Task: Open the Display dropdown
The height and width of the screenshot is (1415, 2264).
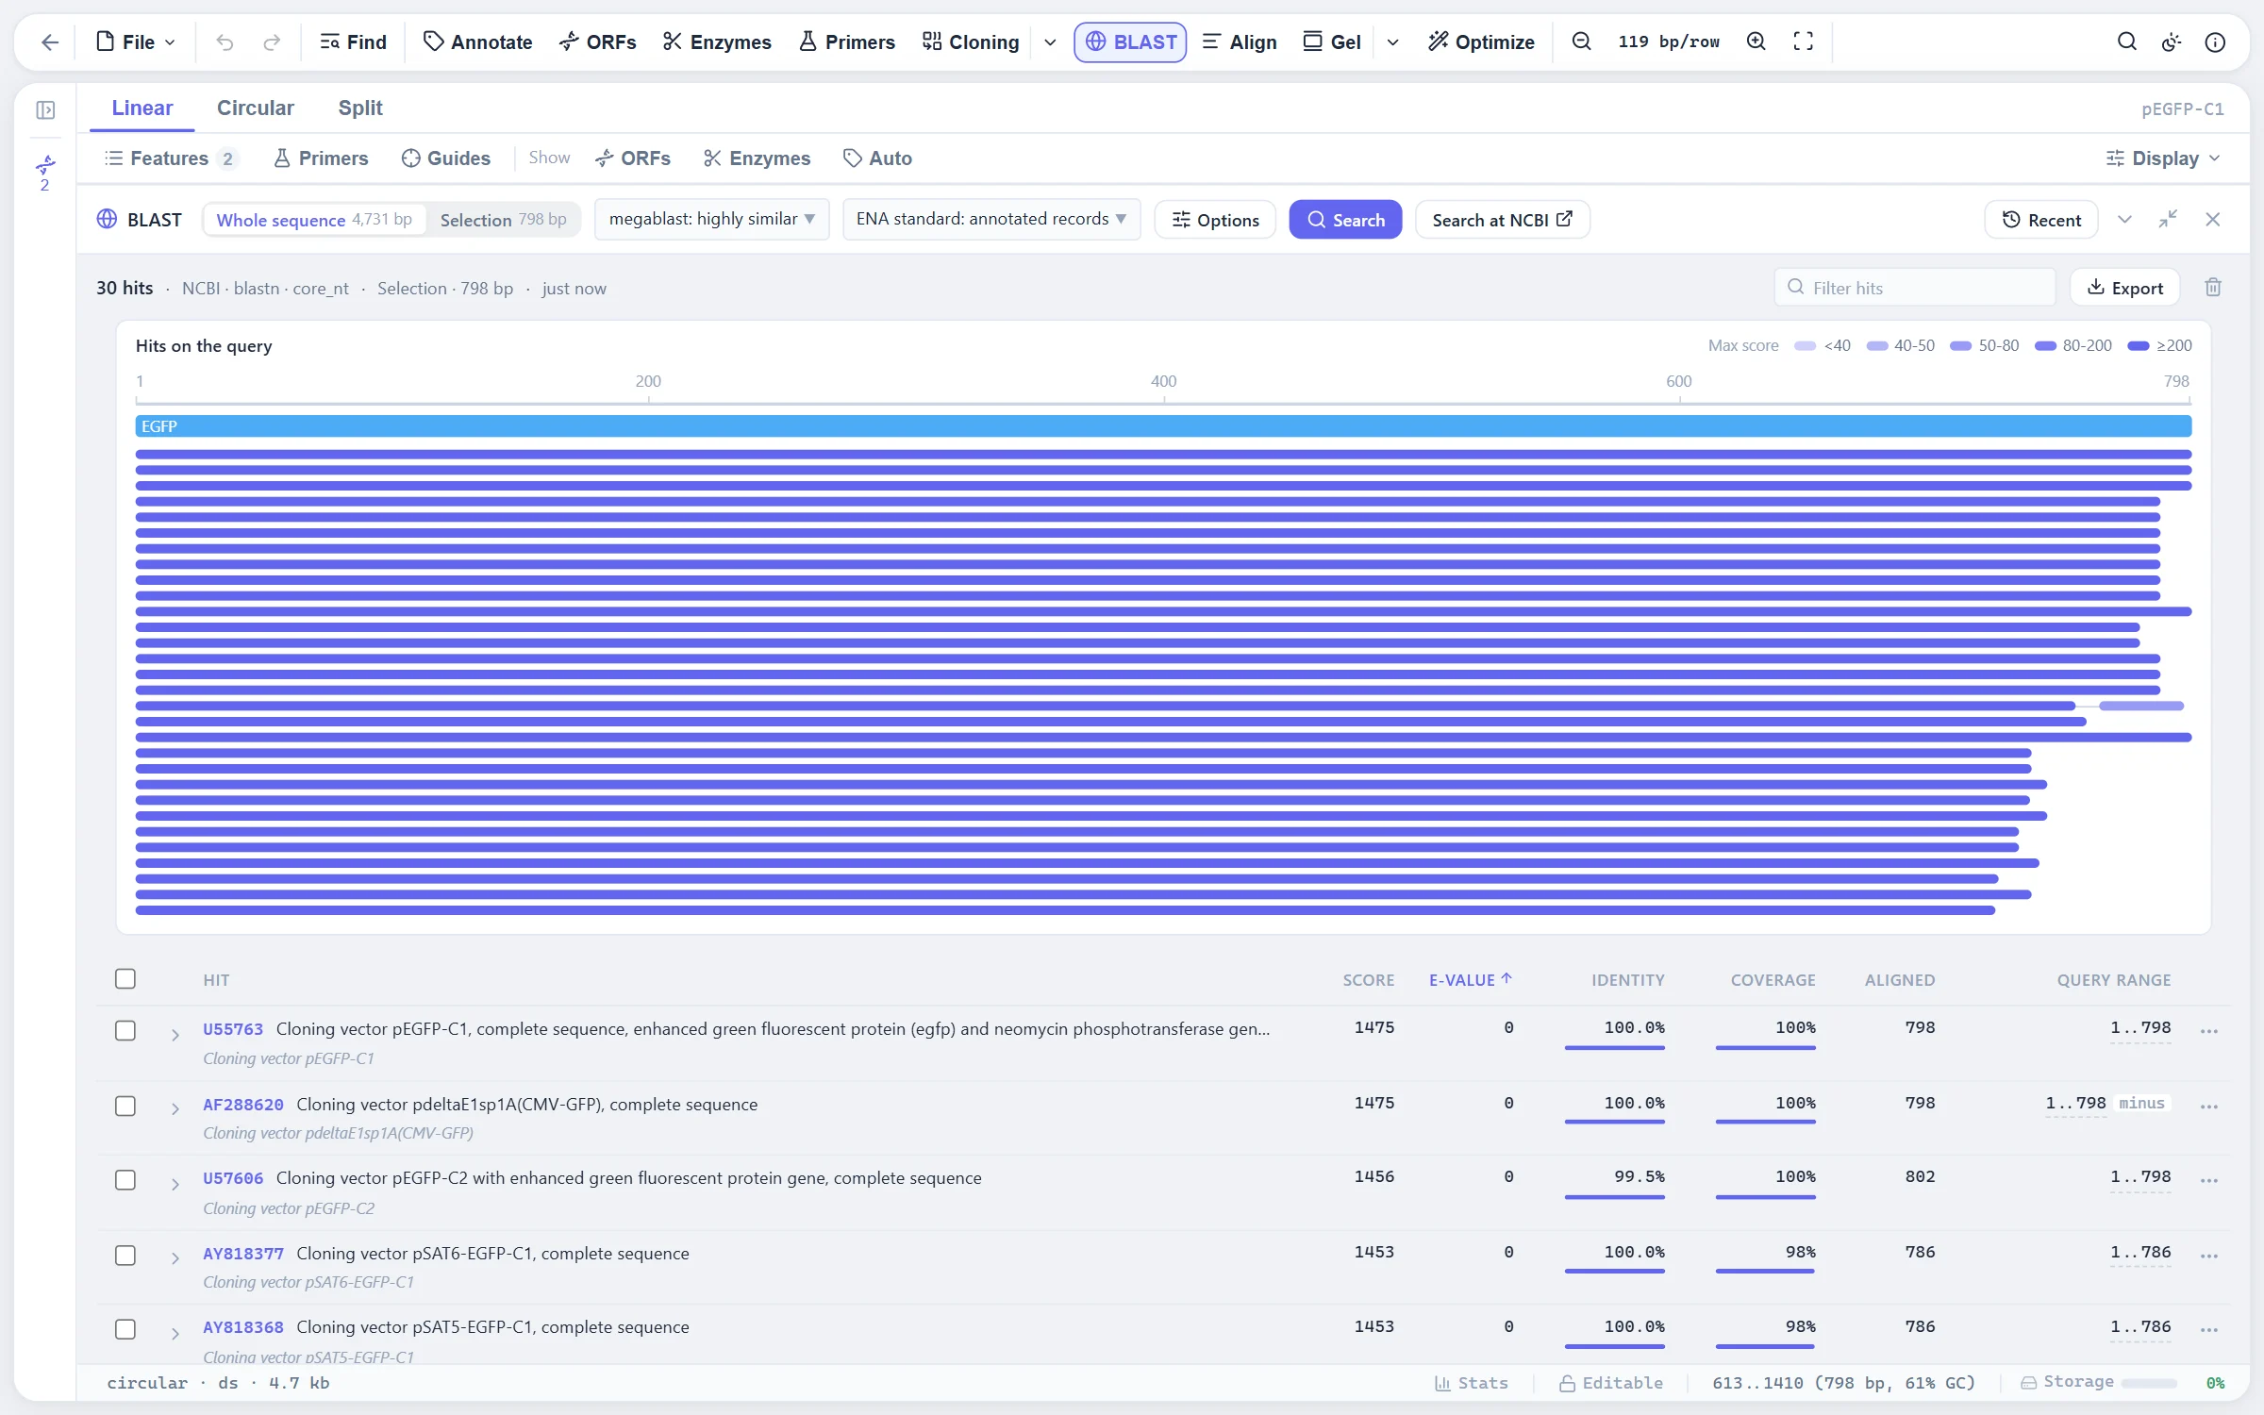Action: [2164, 158]
